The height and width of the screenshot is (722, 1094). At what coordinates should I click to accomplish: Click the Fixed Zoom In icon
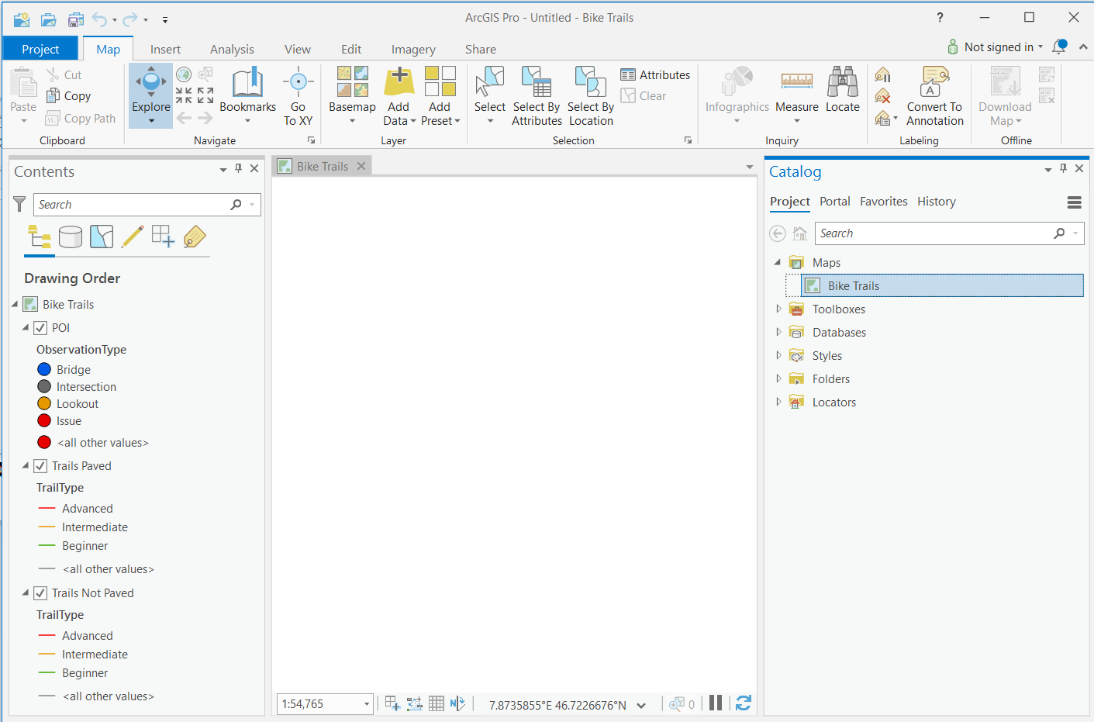pyautogui.click(x=184, y=95)
